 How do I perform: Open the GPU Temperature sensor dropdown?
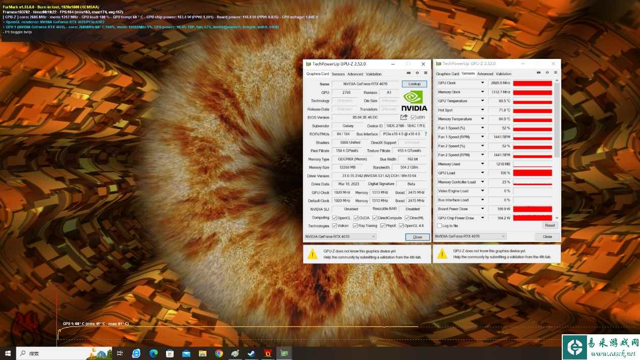click(x=483, y=101)
